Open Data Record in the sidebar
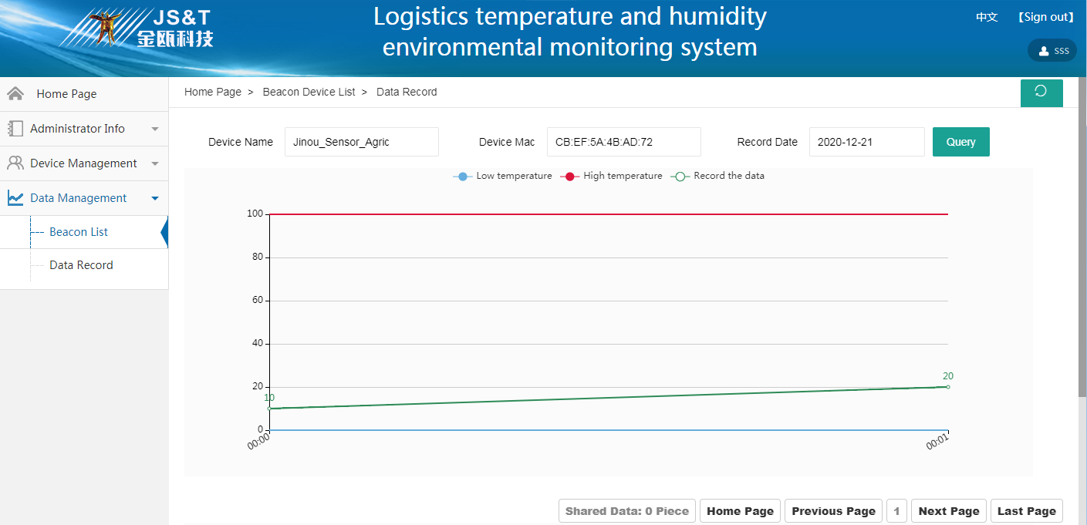This screenshot has height=525, width=1087. pyautogui.click(x=81, y=265)
